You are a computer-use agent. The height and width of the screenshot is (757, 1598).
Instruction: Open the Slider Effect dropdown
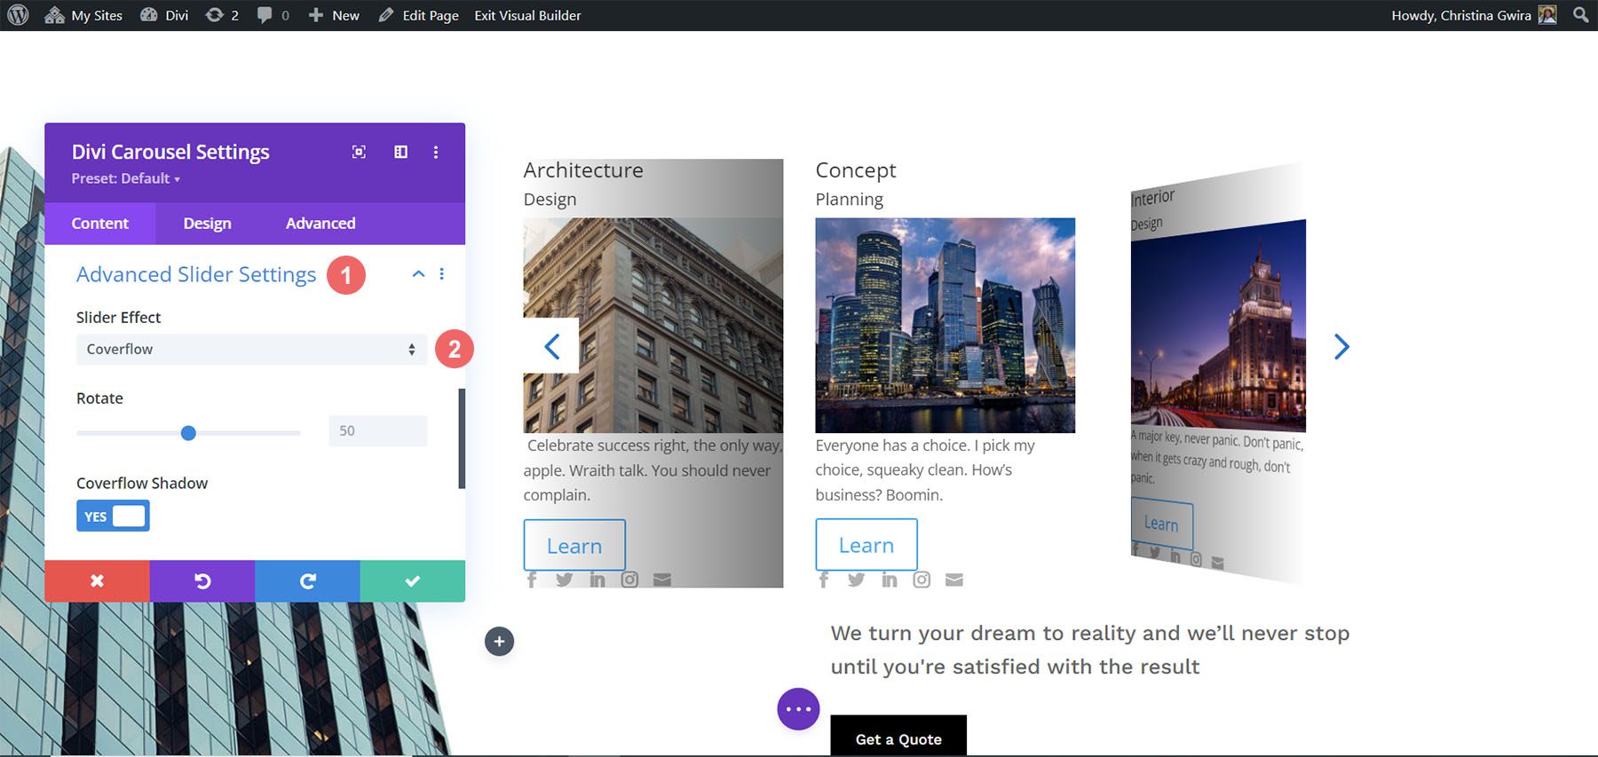click(251, 350)
